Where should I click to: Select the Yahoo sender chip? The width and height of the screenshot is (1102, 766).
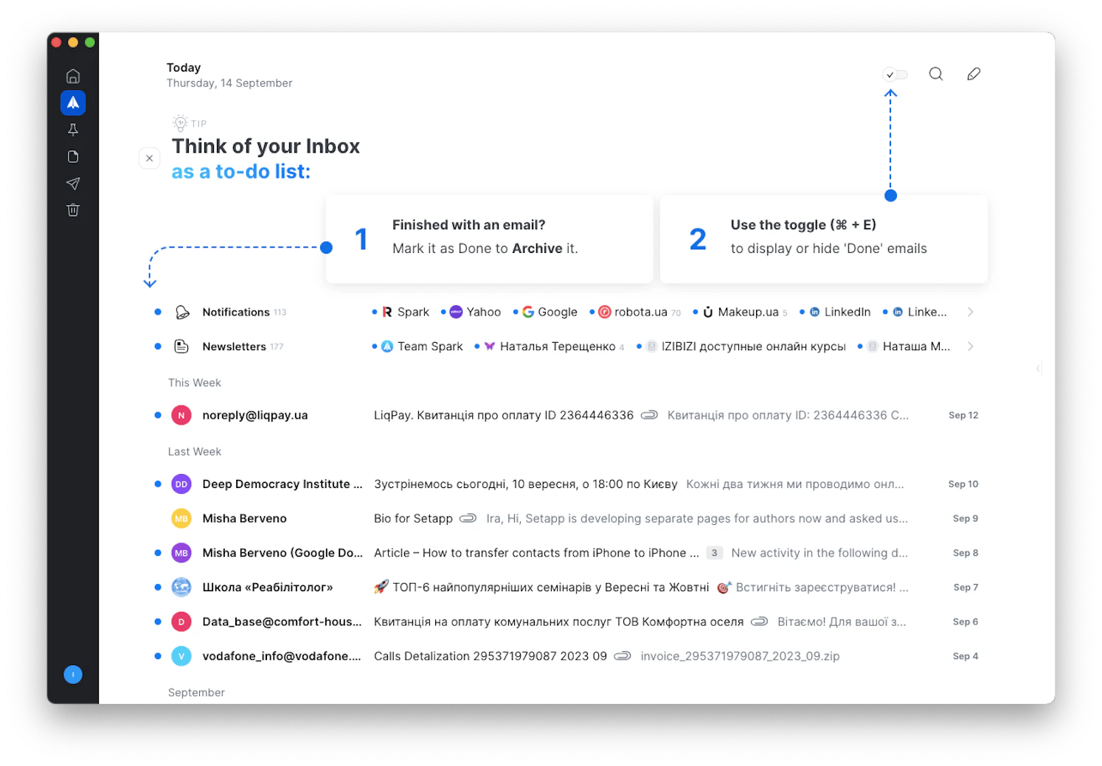475,312
